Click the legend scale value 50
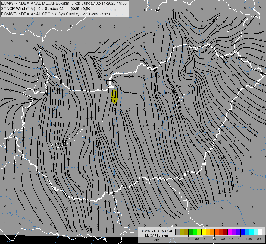 [x=206, y=239]
